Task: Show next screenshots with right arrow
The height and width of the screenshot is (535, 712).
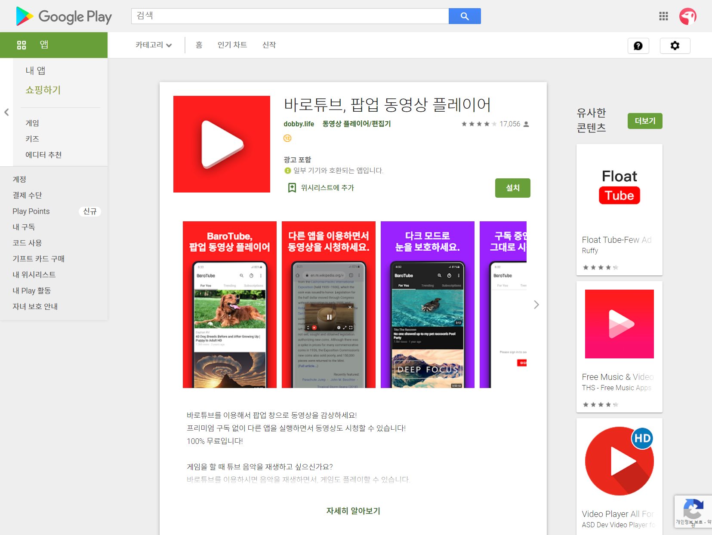Action: coord(536,305)
